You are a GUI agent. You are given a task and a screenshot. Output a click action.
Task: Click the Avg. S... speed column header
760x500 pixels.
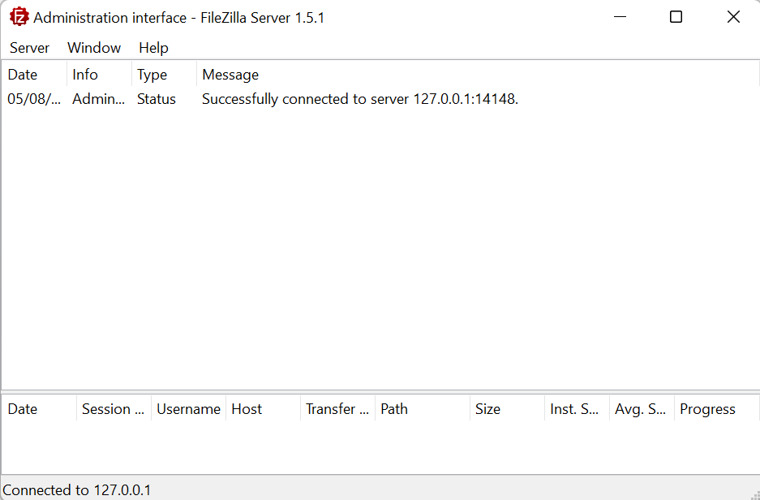[x=642, y=409]
